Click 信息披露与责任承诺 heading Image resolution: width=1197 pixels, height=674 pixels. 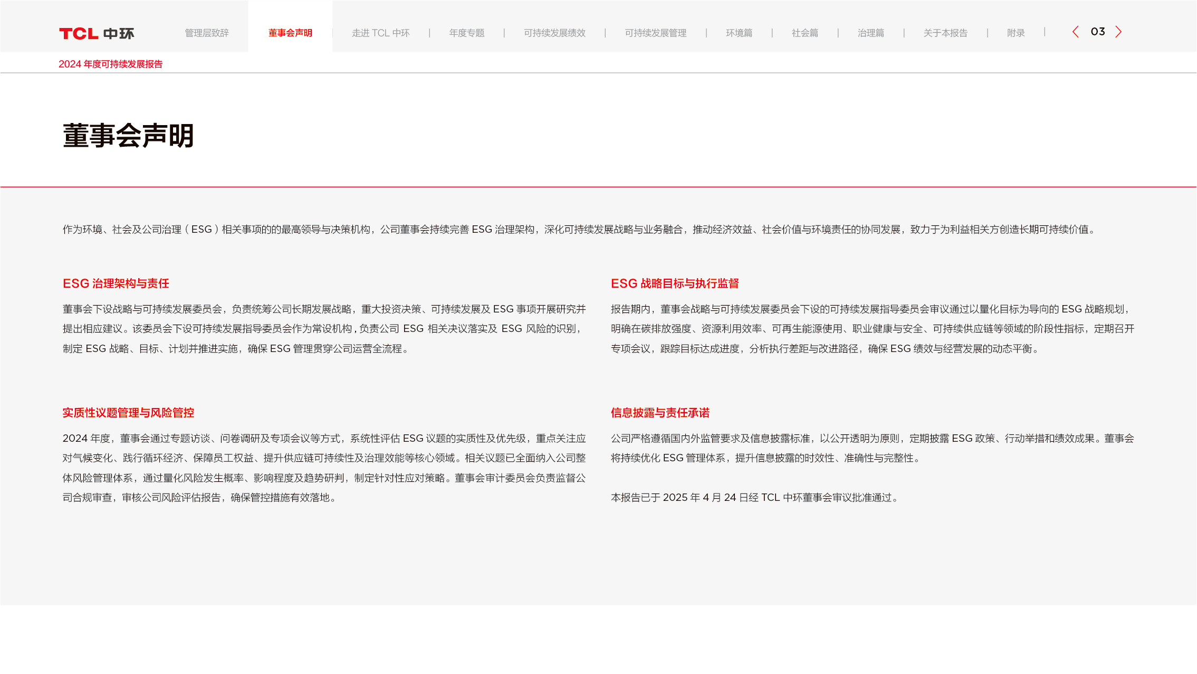pyautogui.click(x=660, y=413)
